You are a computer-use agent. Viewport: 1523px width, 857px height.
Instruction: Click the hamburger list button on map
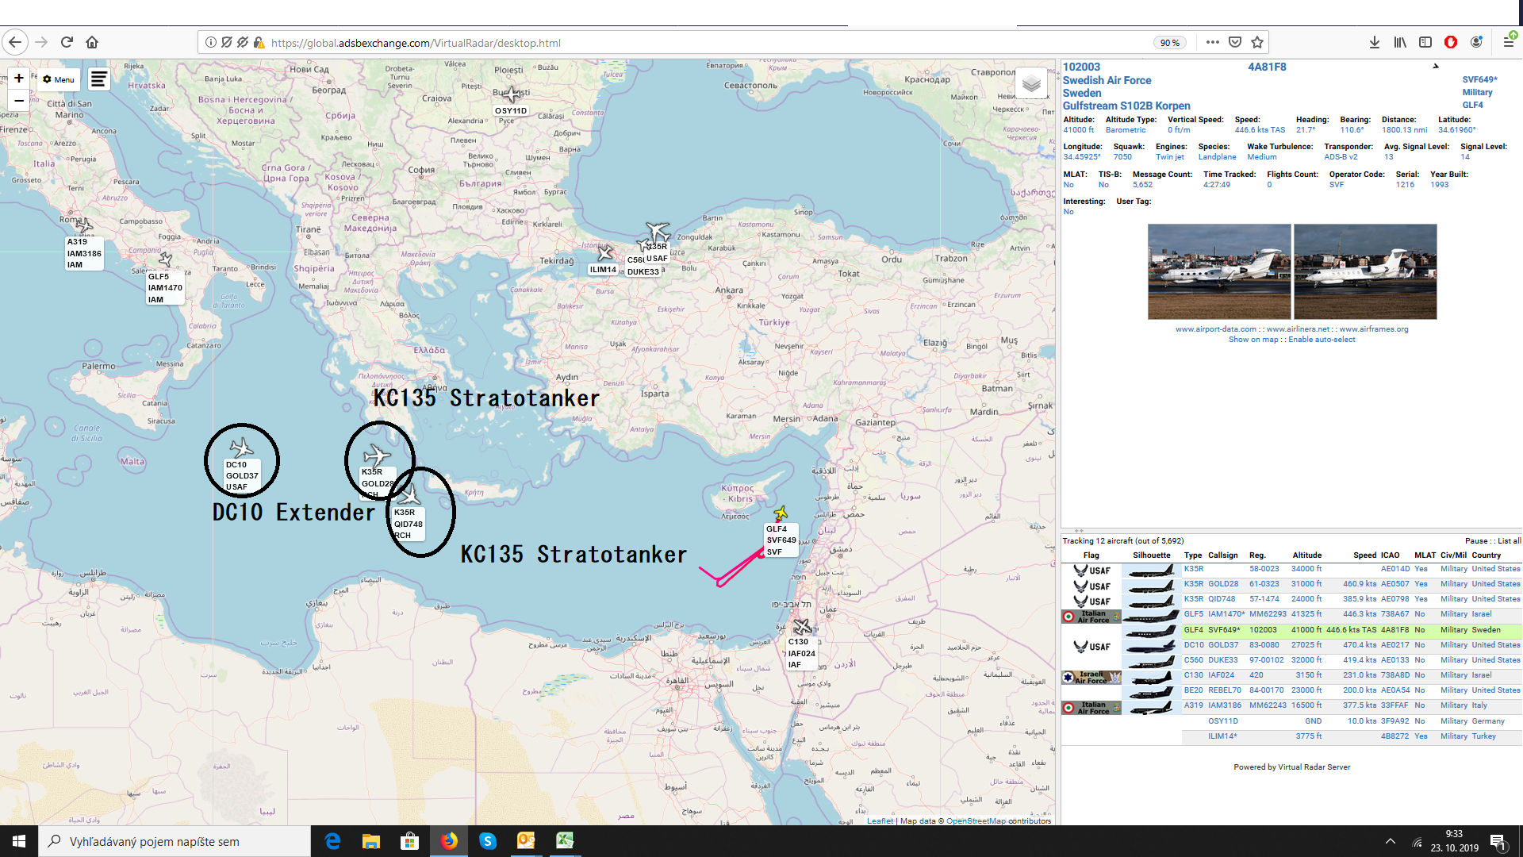point(98,79)
